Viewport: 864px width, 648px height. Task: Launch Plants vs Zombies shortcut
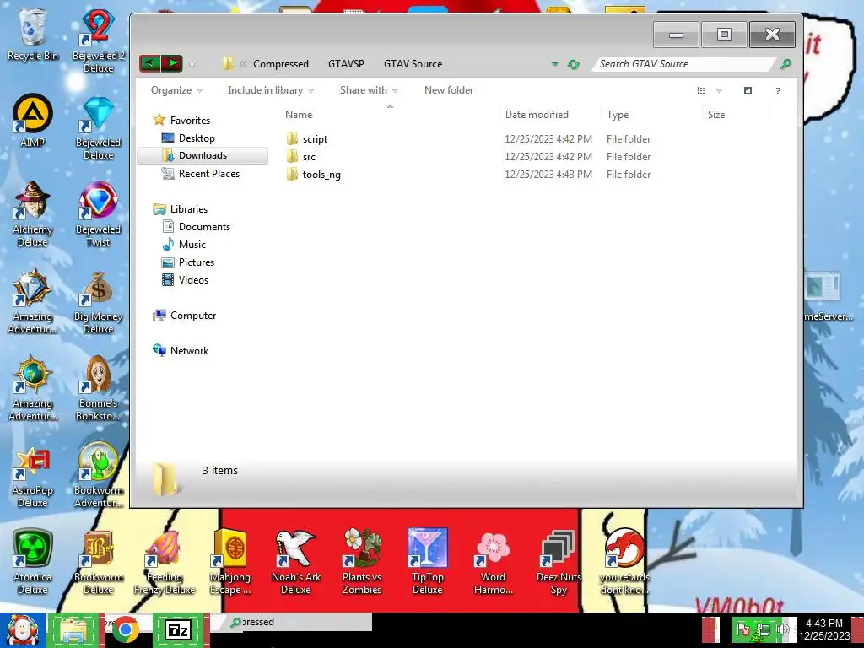tap(361, 562)
